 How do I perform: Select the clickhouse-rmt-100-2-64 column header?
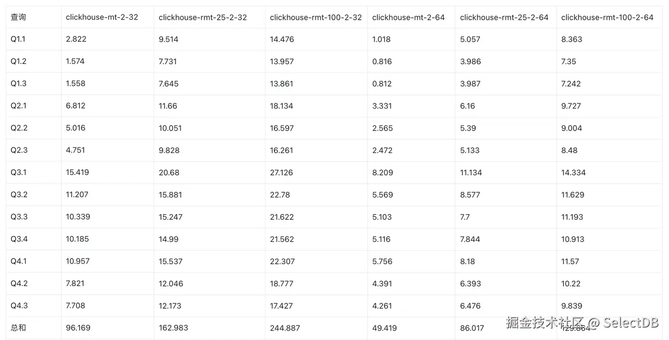tap(607, 17)
